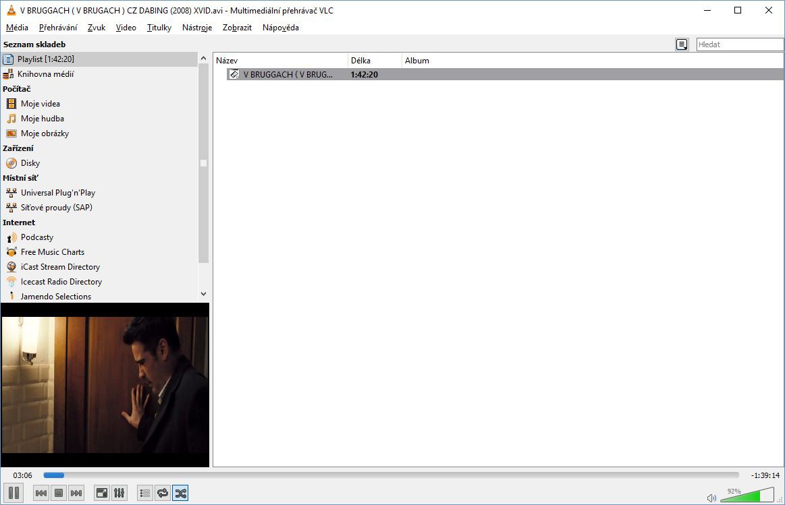Stop playback with the stop button

[x=59, y=493]
